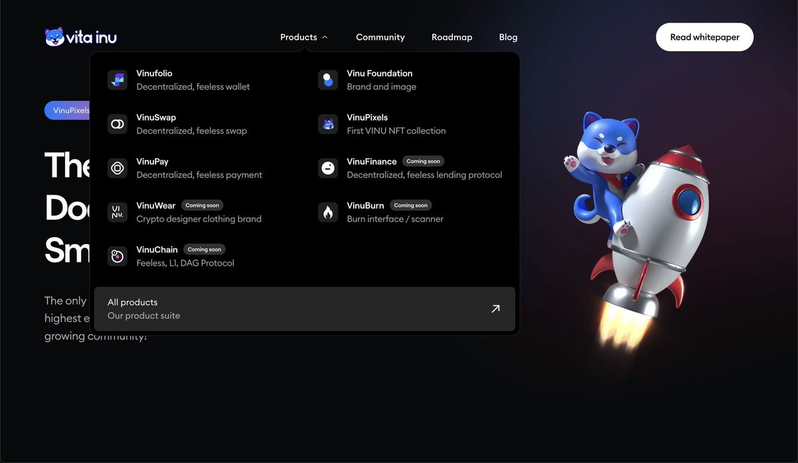Collapse the Products dropdown menu
This screenshot has width=798, height=463.
304,37
